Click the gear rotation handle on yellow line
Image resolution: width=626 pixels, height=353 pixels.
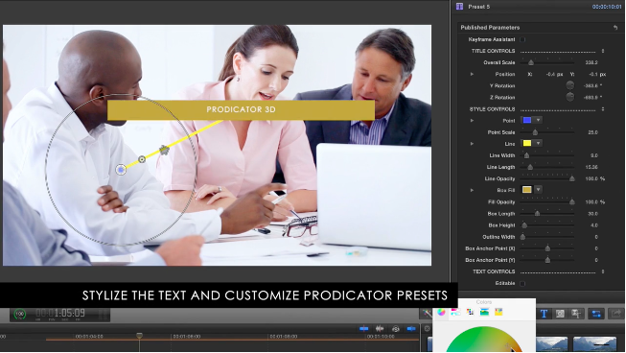pos(164,151)
